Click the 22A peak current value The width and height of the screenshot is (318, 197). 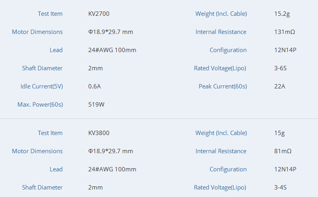pos(280,86)
